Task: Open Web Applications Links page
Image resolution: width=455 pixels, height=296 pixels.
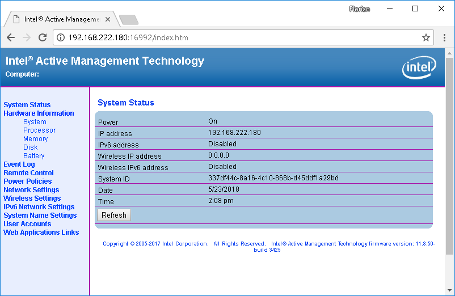Action: coord(41,232)
